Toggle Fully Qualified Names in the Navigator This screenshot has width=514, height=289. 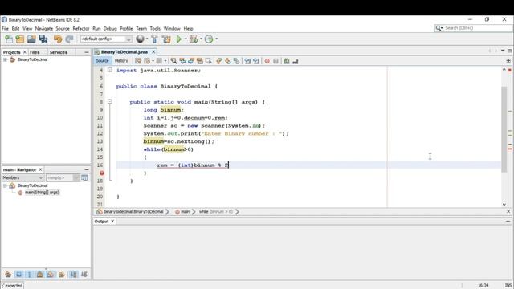62,275
